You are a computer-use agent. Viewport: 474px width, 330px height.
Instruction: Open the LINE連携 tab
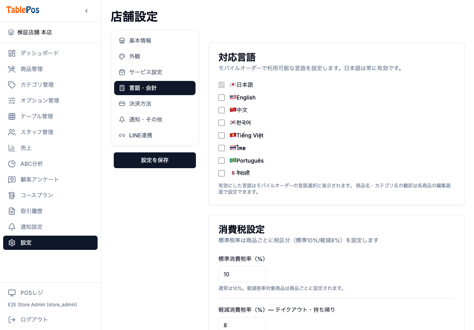pos(155,135)
